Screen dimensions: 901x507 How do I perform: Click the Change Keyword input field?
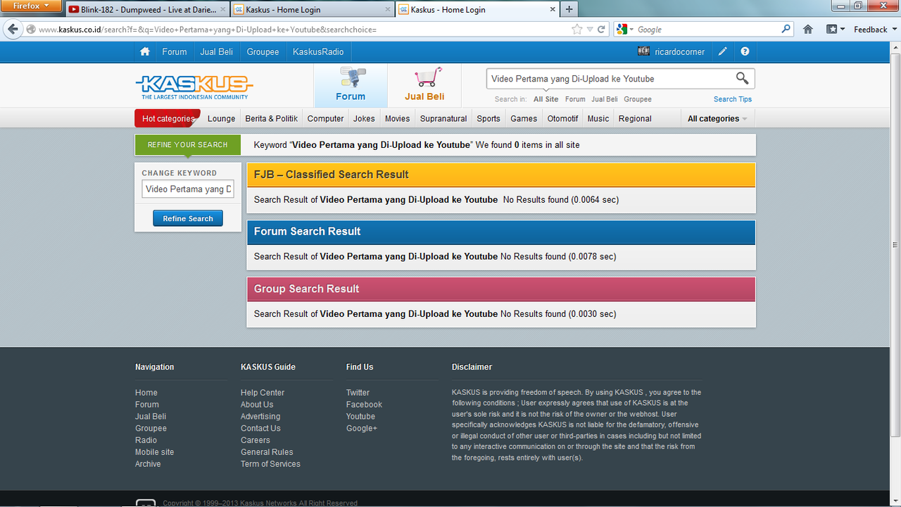[x=188, y=189]
